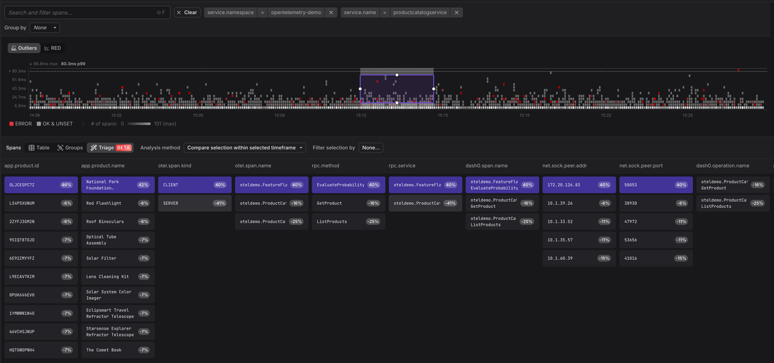The image size is (774, 363).
Task: Toggle the OK & UNSET legend swatch
Action: pos(39,124)
